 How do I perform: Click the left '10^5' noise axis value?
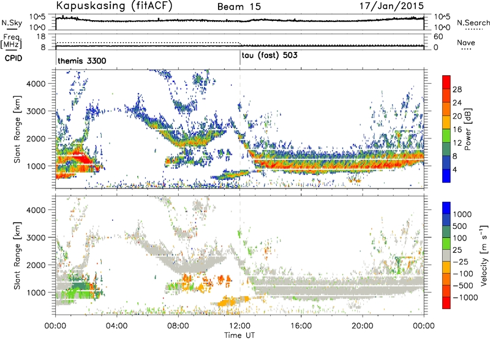coord(37,17)
